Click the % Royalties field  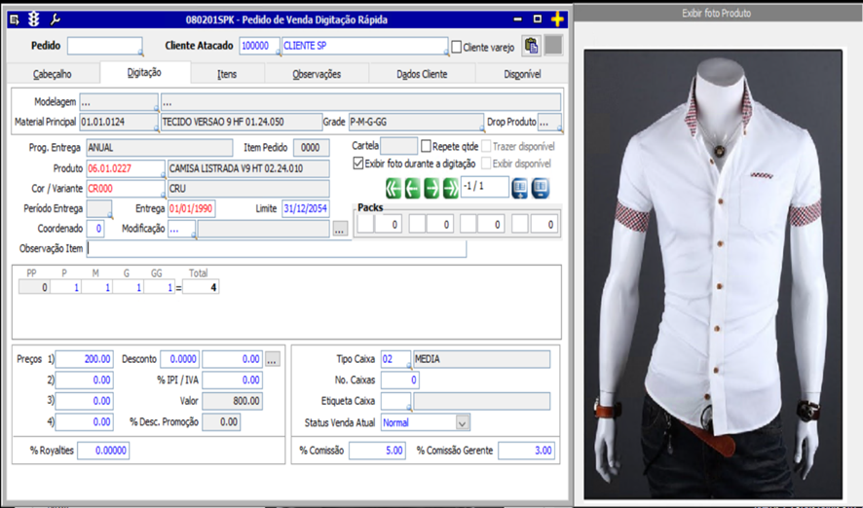103,451
